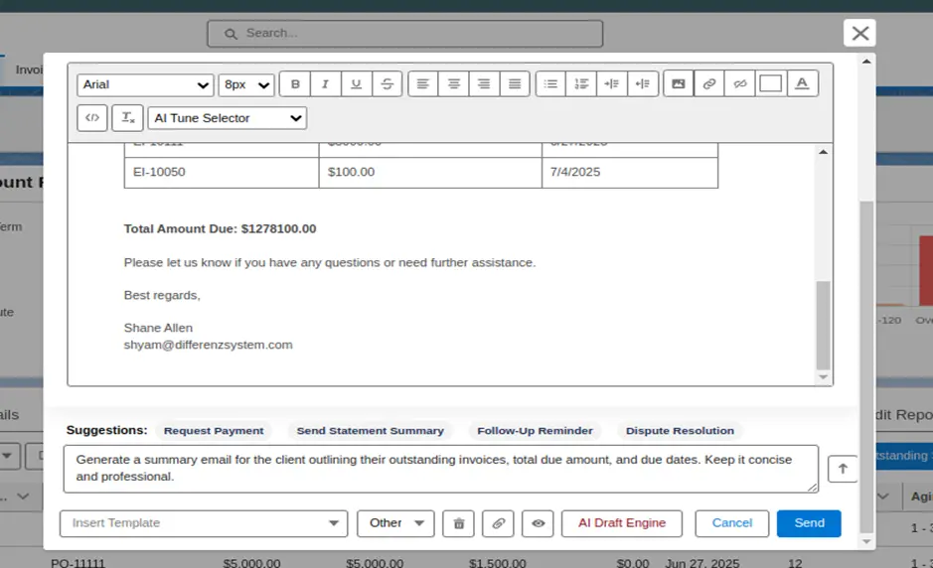Click the shyam@differenzsystem.com address
Screen dimensions: 933x568
(209, 345)
